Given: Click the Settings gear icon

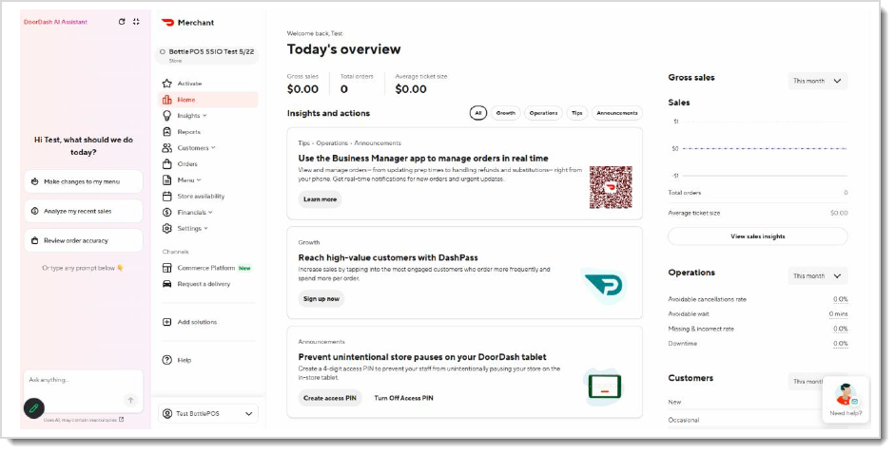Looking at the screenshot, I should coord(166,229).
